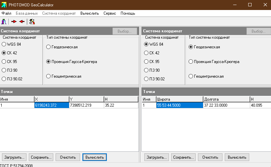This screenshot has height=167, width=271.
Task: Click the Долгота column header
Action: click(x=226, y=99)
